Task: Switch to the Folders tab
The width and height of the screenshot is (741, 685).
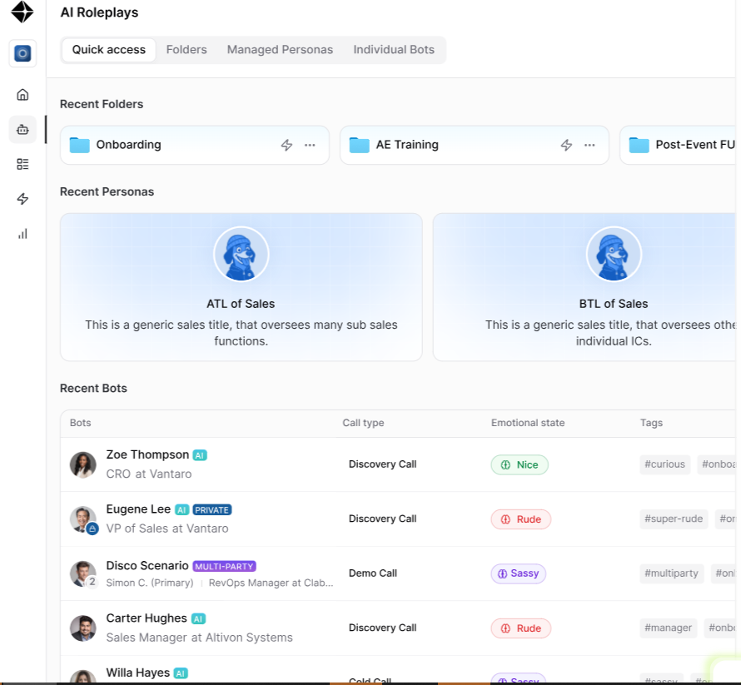Action: (x=186, y=50)
